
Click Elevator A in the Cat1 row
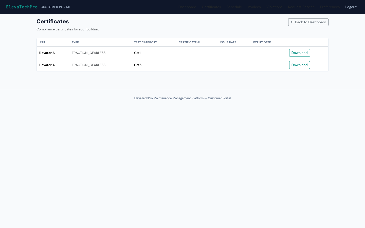click(x=47, y=53)
